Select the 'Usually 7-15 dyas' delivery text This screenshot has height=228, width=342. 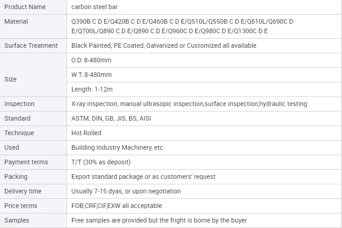pos(126,191)
